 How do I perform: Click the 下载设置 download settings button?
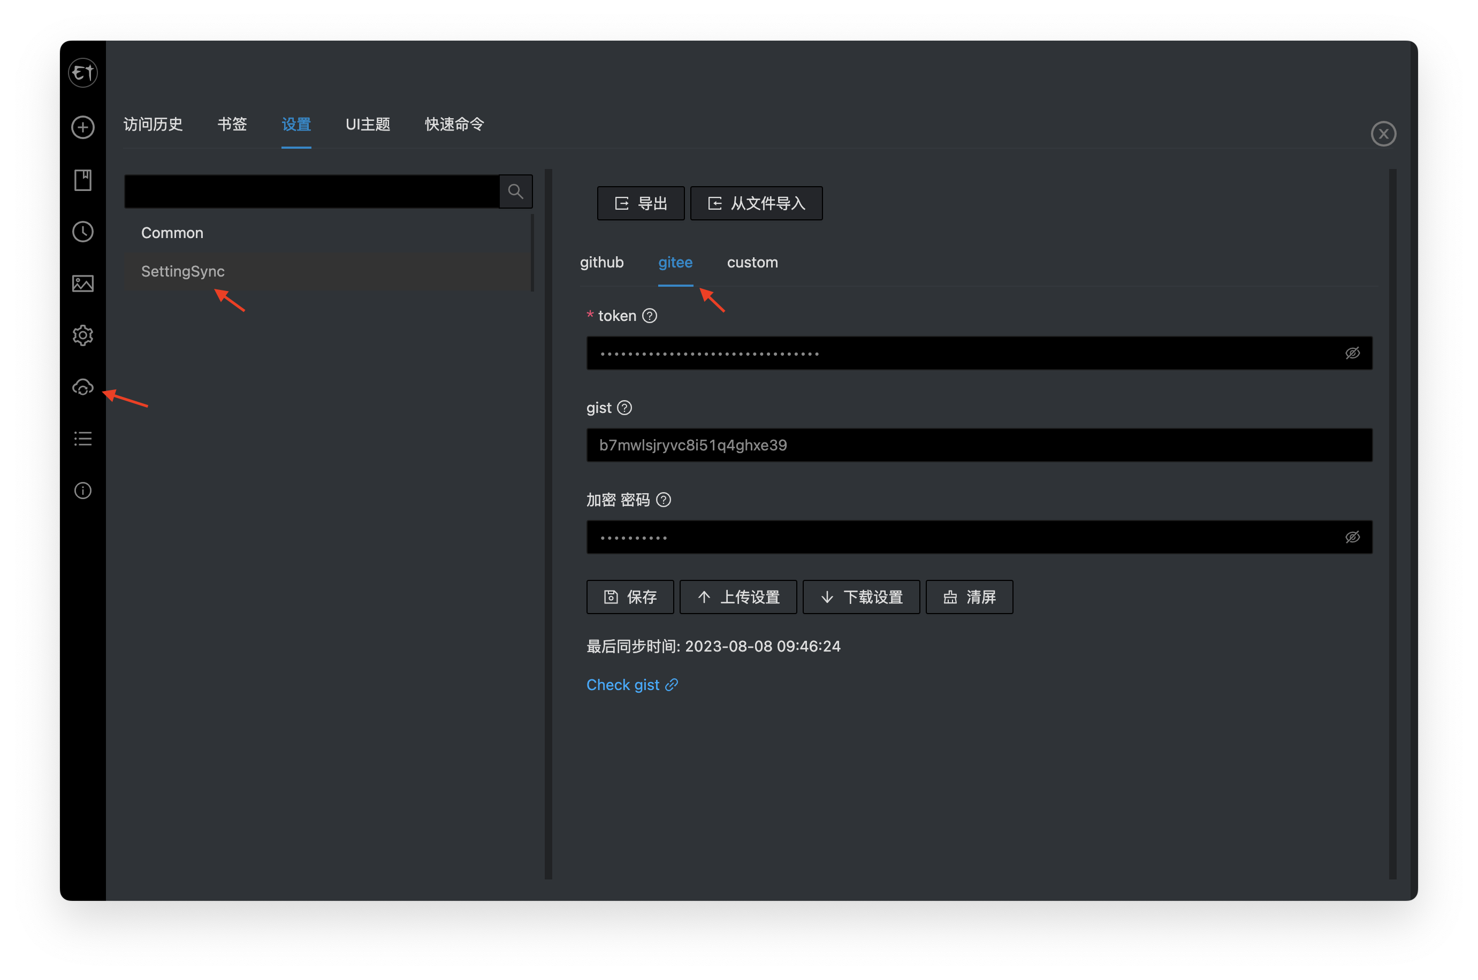(861, 597)
